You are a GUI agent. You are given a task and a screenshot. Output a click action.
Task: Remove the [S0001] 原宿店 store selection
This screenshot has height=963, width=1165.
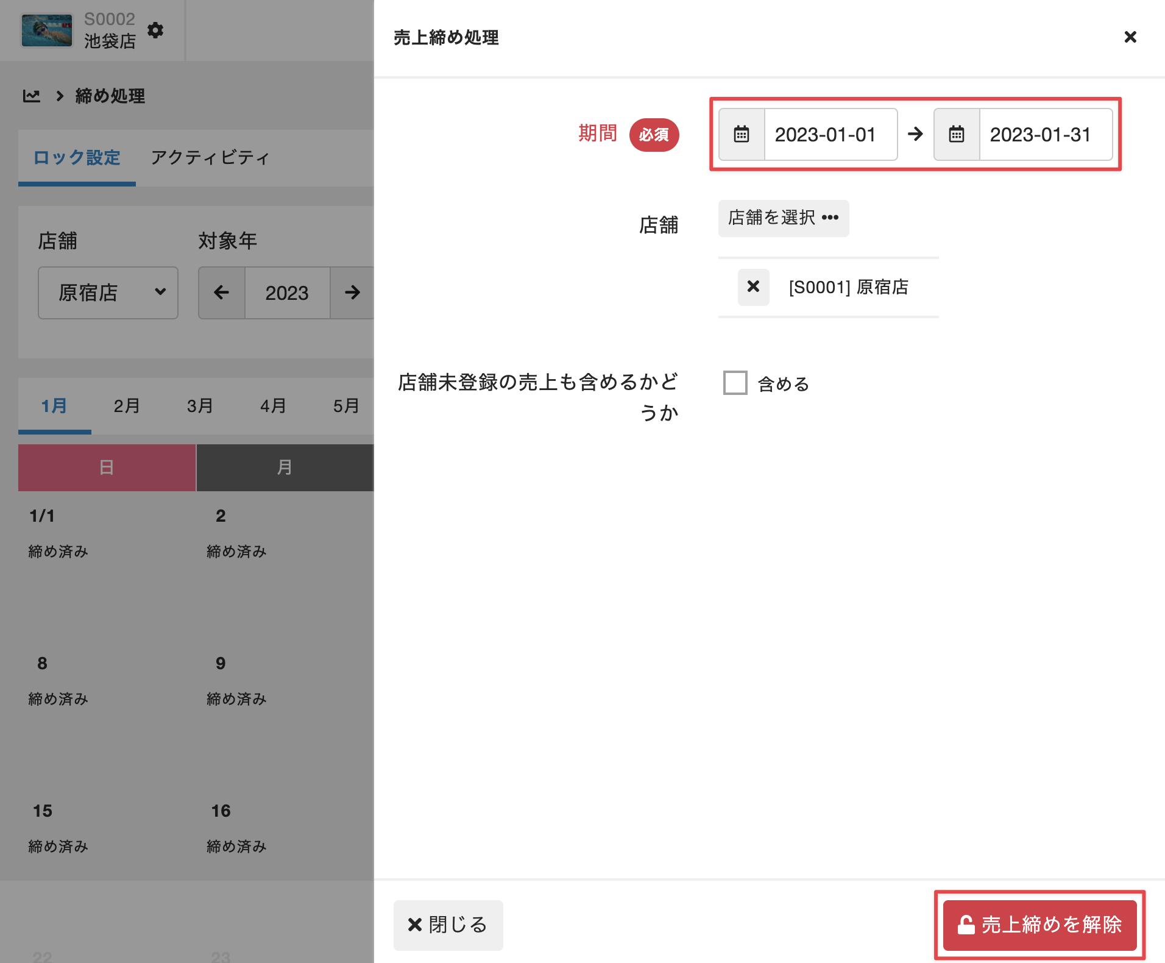pos(753,287)
